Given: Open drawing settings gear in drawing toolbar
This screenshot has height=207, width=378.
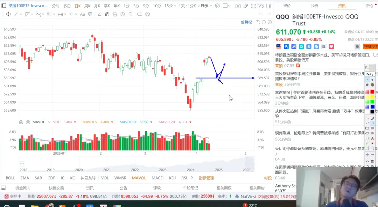Looking at the screenshot, I should coord(148,14).
